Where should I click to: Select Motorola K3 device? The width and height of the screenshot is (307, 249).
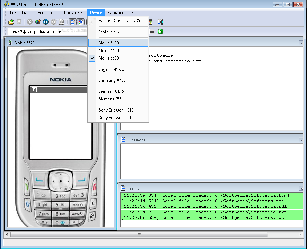click(x=118, y=32)
